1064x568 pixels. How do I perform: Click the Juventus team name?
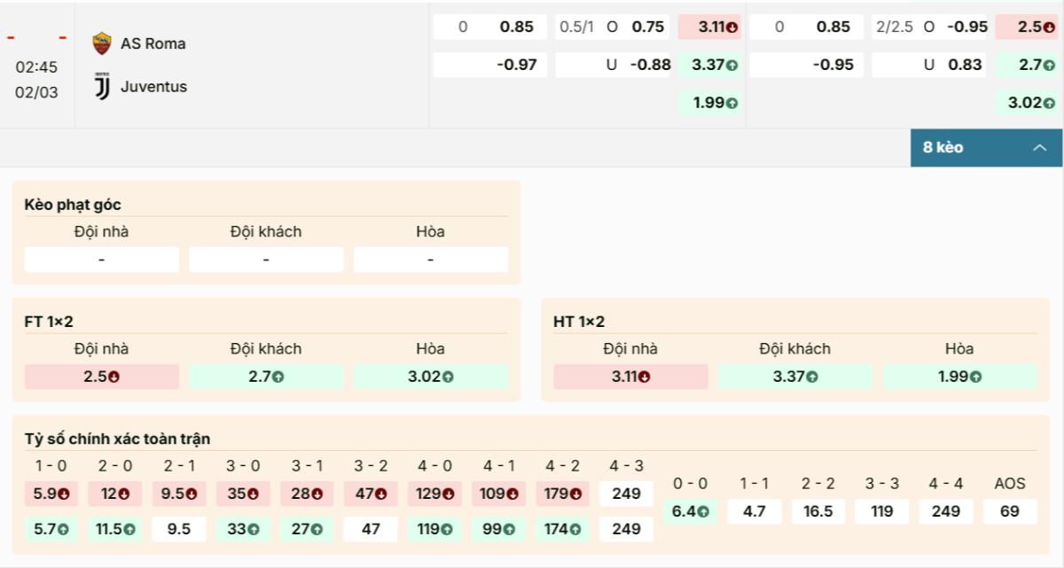click(x=153, y=87)
